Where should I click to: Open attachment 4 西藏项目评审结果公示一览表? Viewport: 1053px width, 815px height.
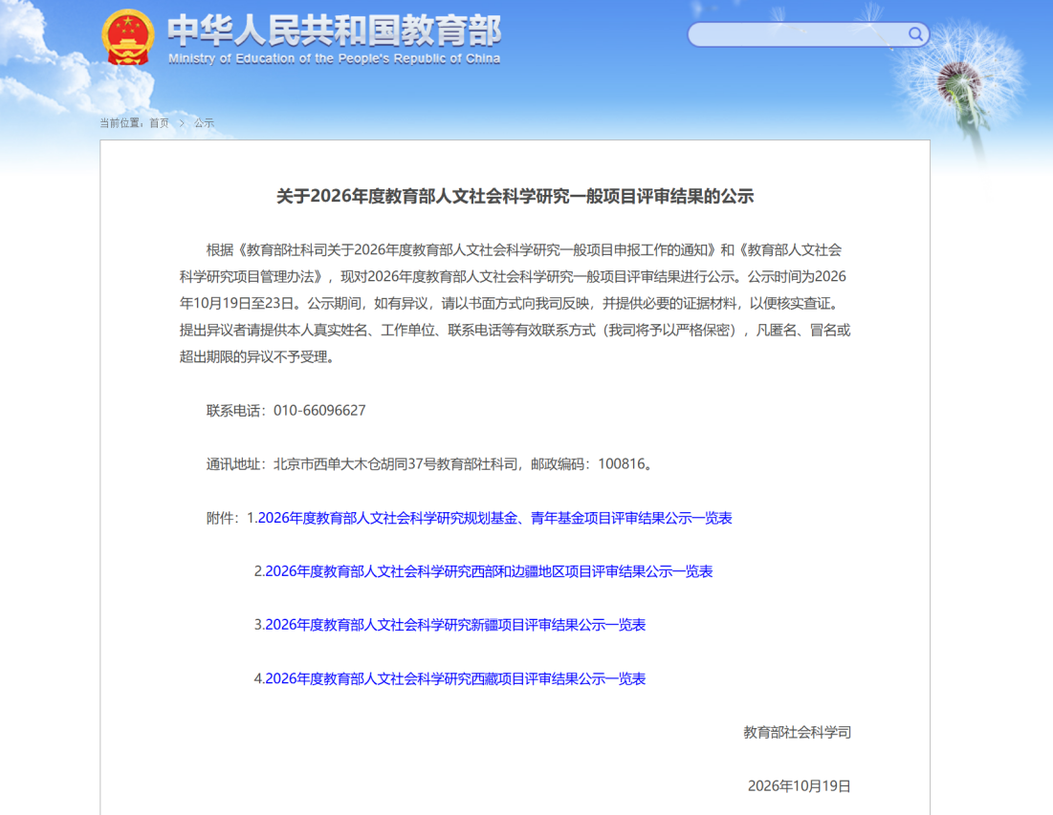(x=455, y=678)
